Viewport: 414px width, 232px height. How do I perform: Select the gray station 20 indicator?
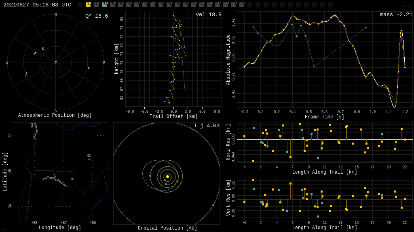[242, 5]
